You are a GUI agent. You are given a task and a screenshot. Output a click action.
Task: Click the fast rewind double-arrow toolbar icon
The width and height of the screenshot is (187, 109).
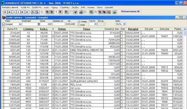coord(10,12)
